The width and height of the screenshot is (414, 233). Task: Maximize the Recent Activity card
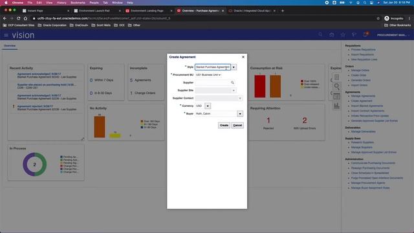82,139
